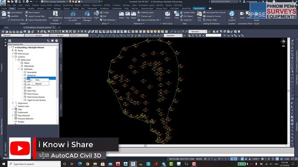Select Storm Sewers import

click(32, 13)
